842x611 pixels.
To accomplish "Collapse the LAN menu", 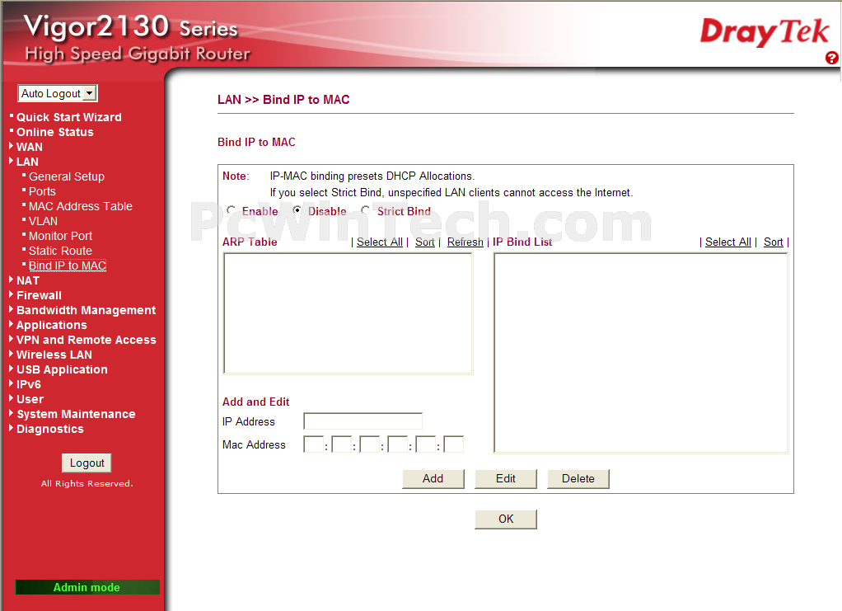I will point(27,162).
